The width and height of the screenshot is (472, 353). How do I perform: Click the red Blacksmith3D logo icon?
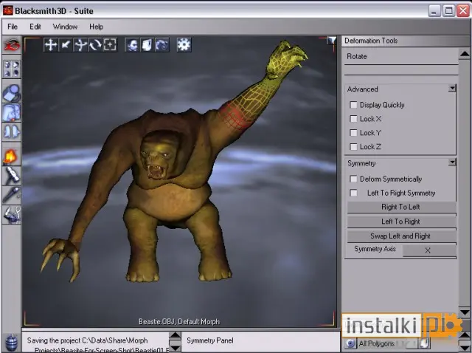(x=12, y=45)
